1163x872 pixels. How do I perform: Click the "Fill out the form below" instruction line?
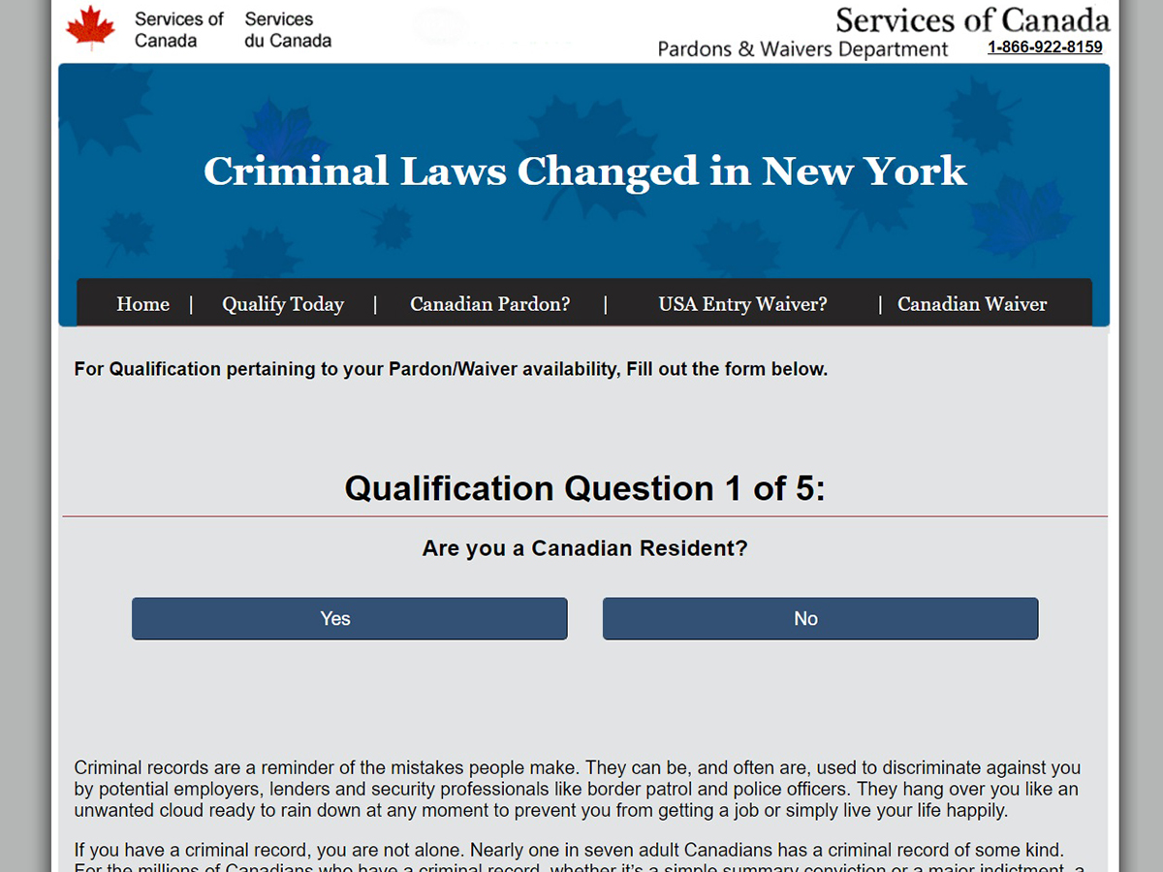(451, 369)
